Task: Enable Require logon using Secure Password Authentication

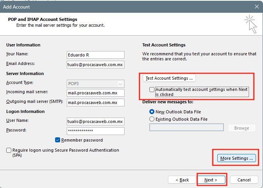Action: pyautogui.click(x=9, y=150)
